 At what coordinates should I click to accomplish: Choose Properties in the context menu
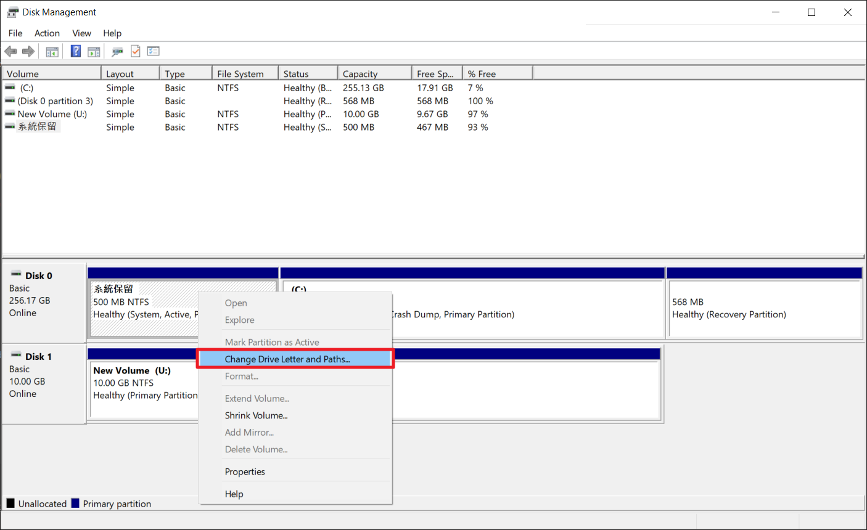point(295,471)
